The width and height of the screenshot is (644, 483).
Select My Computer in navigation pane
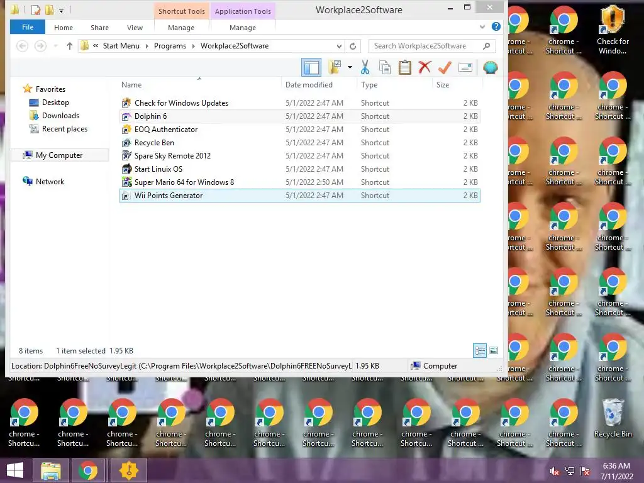58,155
